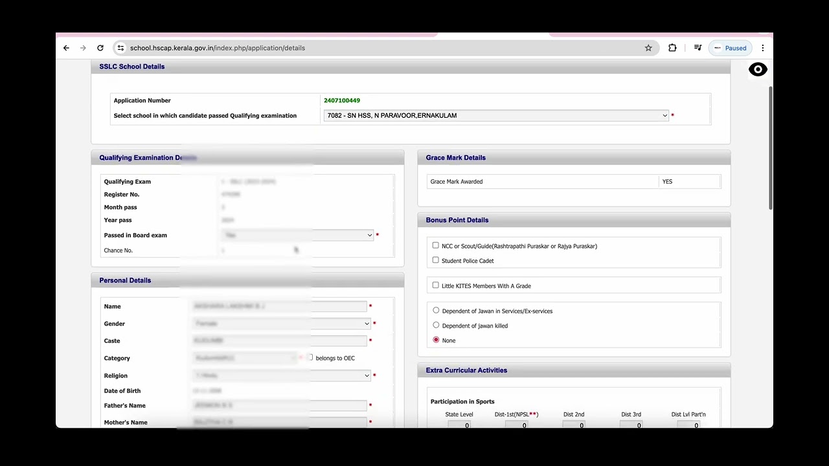829x466 pixels.
Task: Bookmark this page with the star icon
Action: point(648,48)
